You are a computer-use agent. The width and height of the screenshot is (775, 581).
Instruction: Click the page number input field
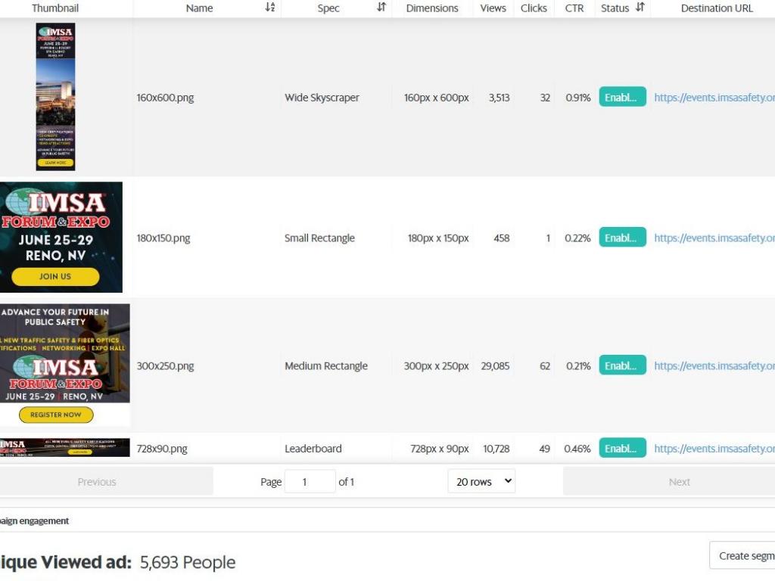(x=310, y=482)
